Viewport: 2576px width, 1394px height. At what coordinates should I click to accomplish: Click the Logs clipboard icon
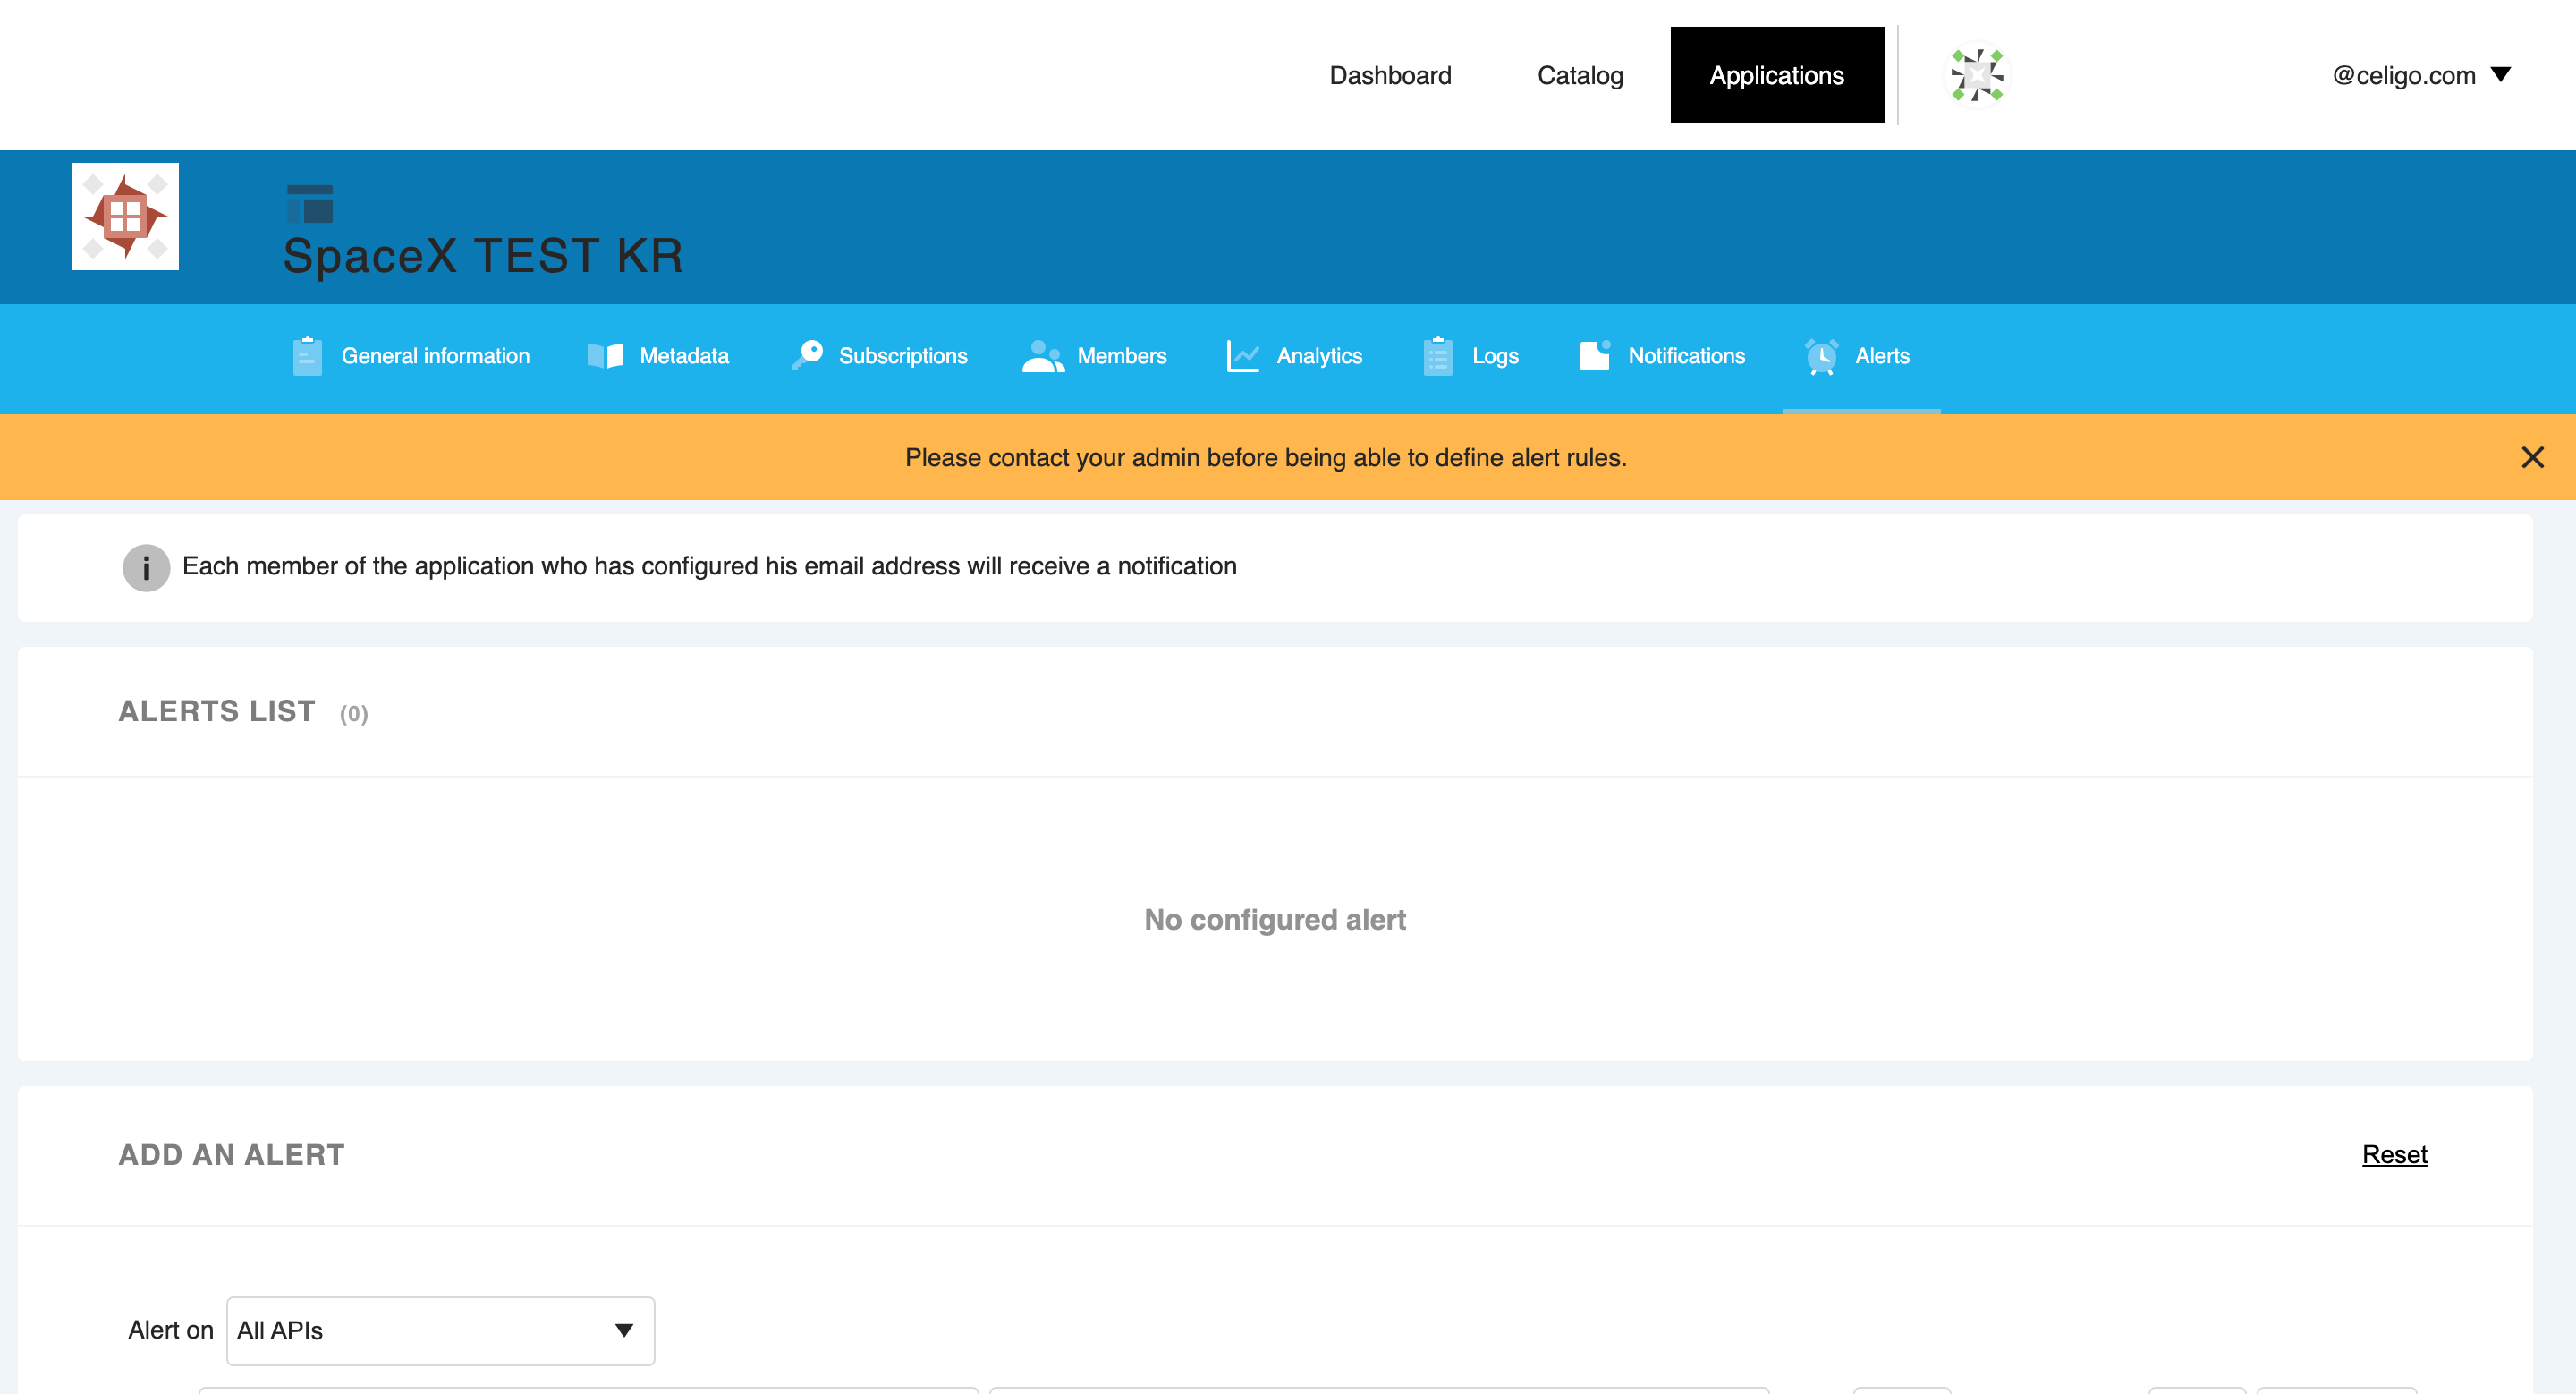click(1437, 356)
